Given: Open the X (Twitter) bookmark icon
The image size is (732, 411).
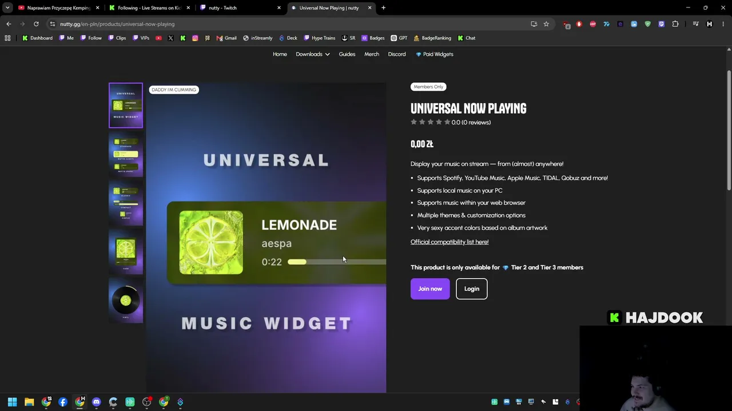Looking at the screenshot, I should [170, 38].
